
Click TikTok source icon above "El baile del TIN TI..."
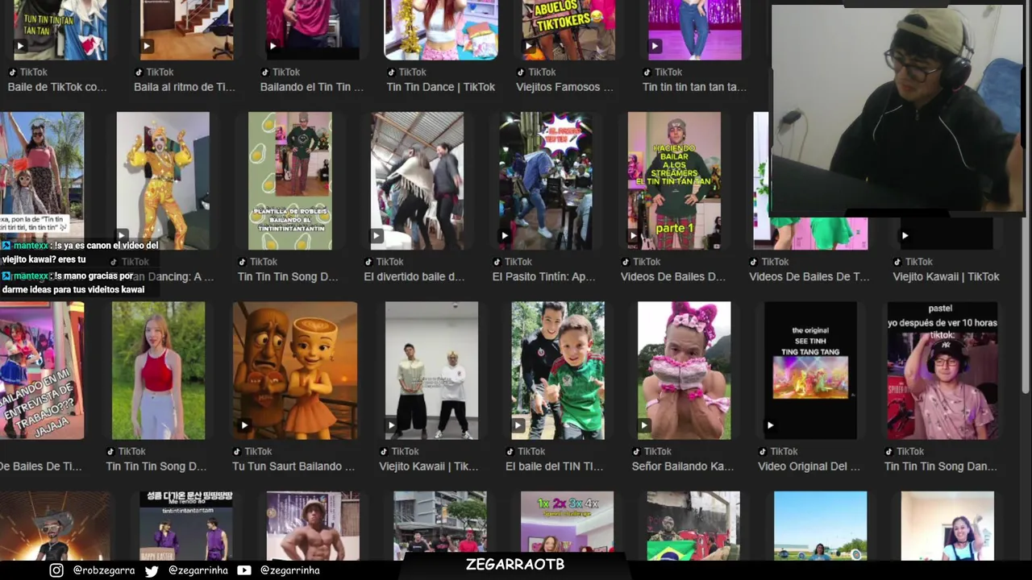pos(510,452)
